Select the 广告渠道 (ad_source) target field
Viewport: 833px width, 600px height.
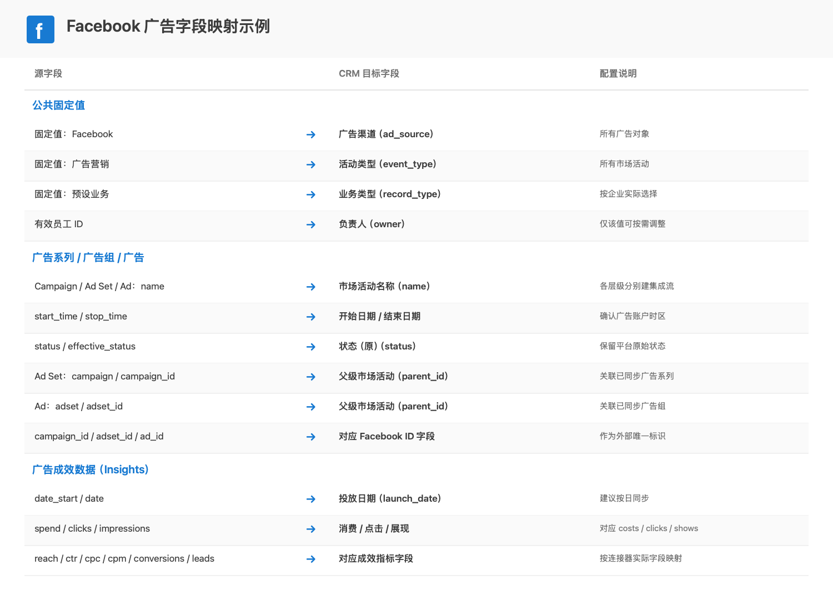tap(386, 134)
